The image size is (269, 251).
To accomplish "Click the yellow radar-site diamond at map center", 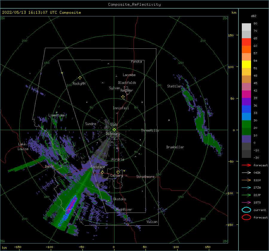I will [114, 130].
